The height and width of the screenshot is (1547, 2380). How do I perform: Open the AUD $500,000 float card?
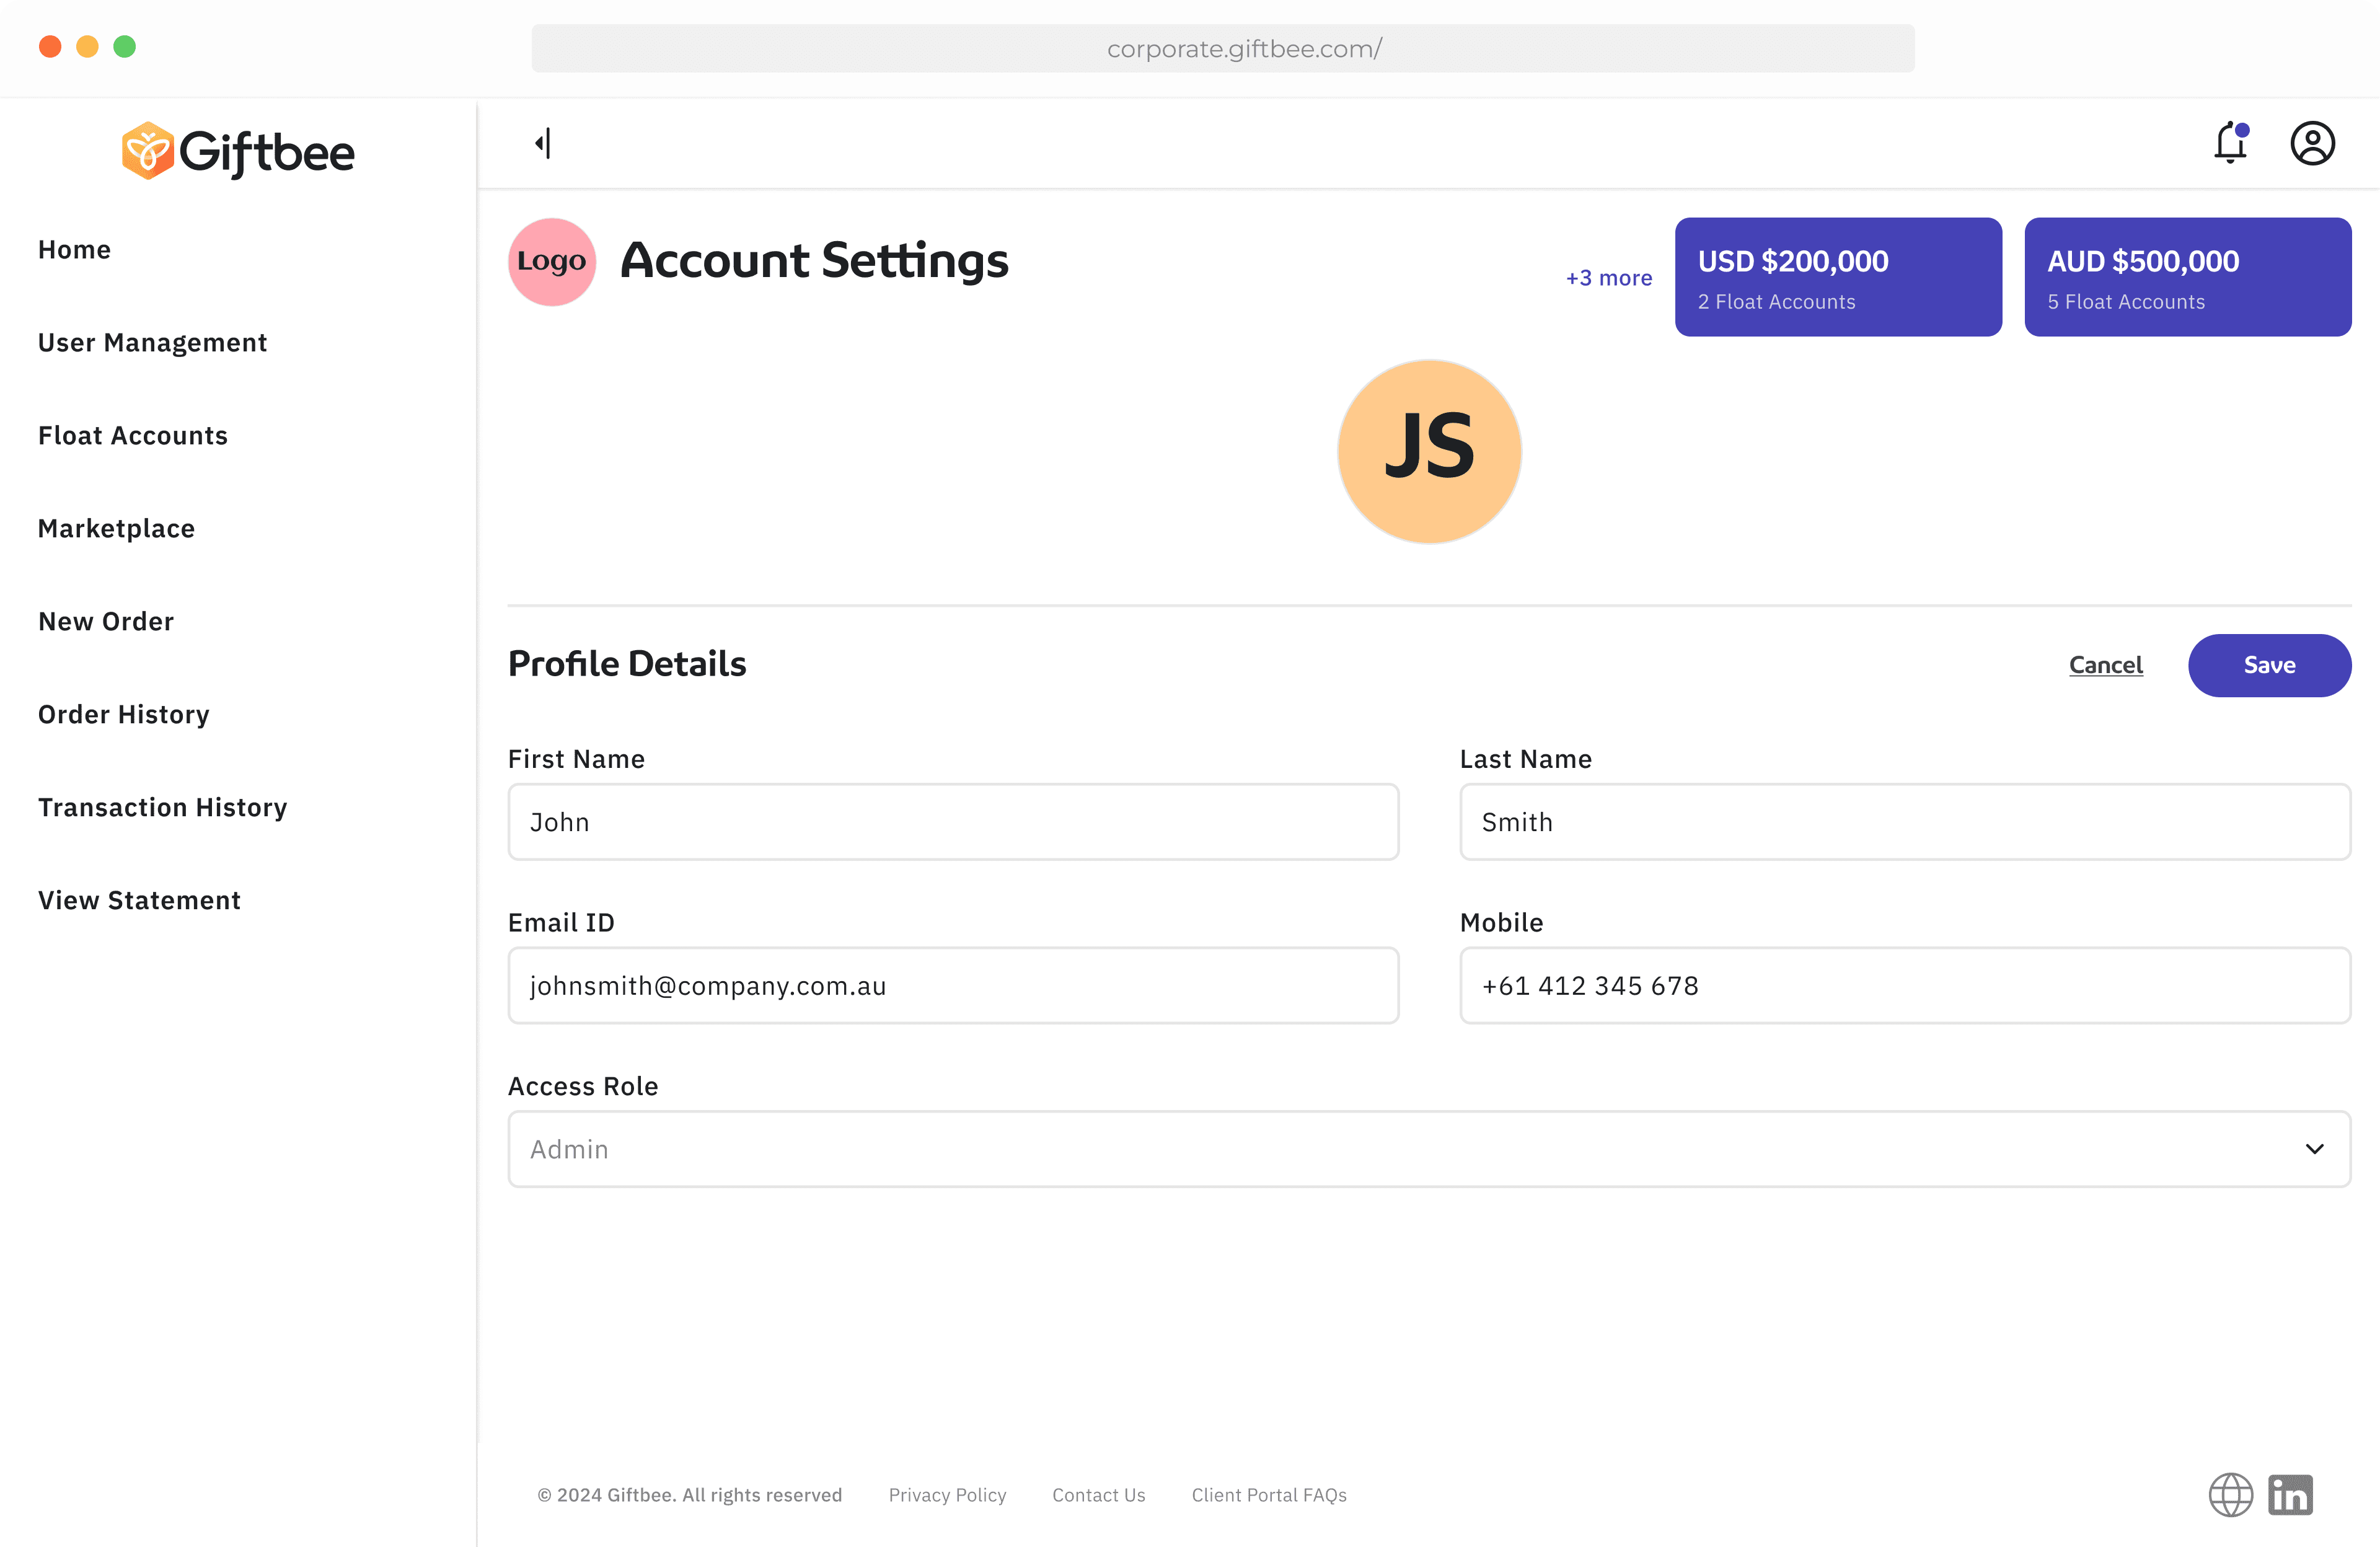[2187, 277]
